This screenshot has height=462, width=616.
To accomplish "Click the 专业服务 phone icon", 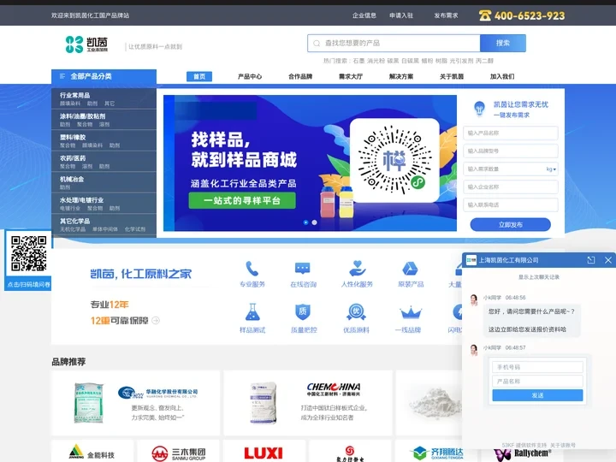I will (x=252, y=269).
